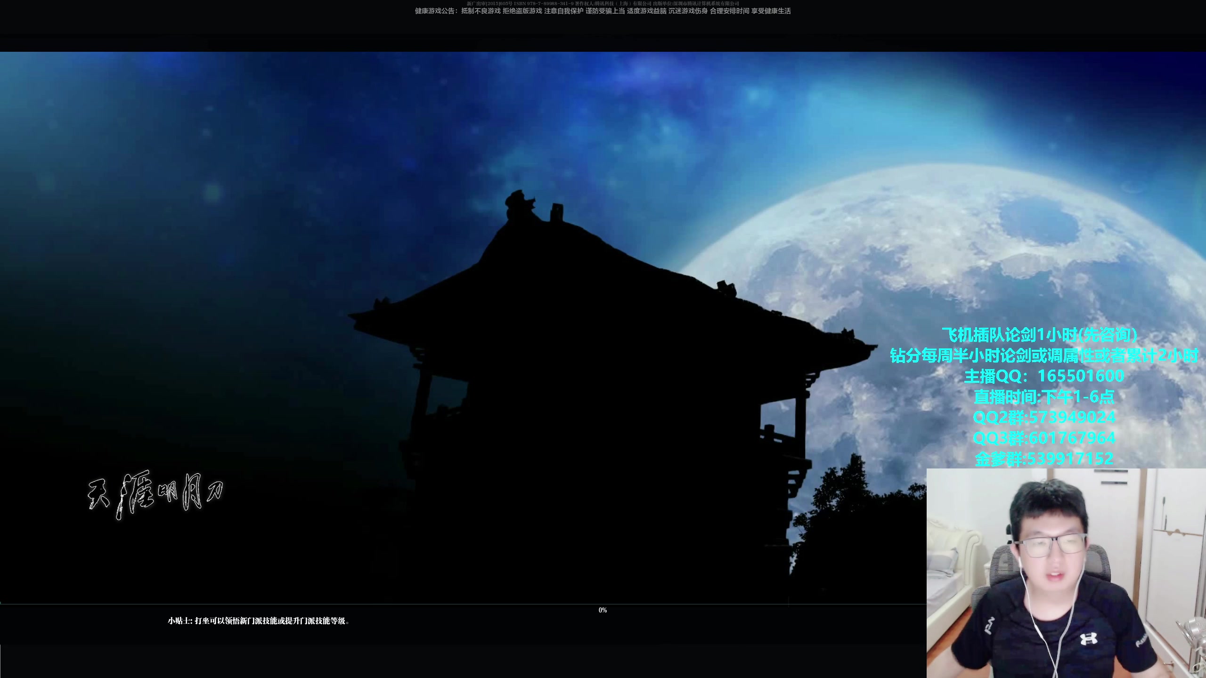Click the 飞机插队论剑1小时(先咨询) overlay line
Viewport: 1206px width, 678px height.
click(1040, 335)
